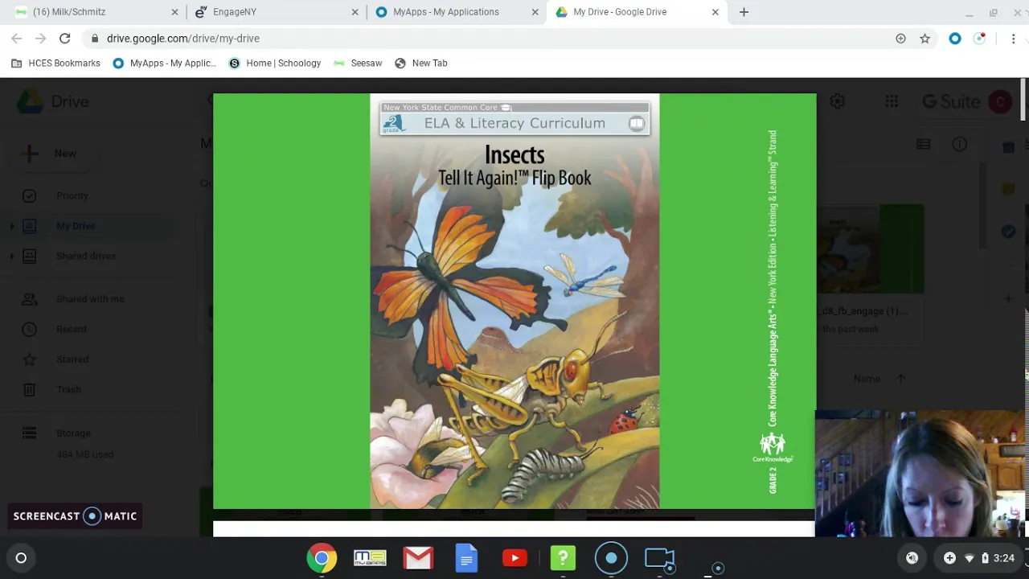The height and width of the screenshot is (579, 1029).
Task: Close the Milk/Schmitz tab
Action: pos(174,12)
